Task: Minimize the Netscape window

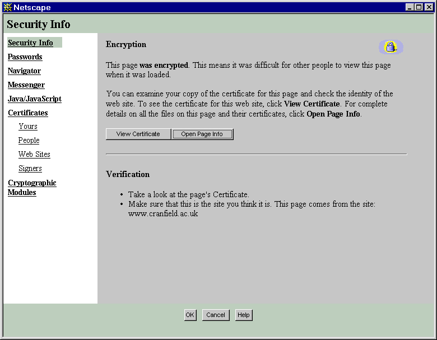Action: 410,7
